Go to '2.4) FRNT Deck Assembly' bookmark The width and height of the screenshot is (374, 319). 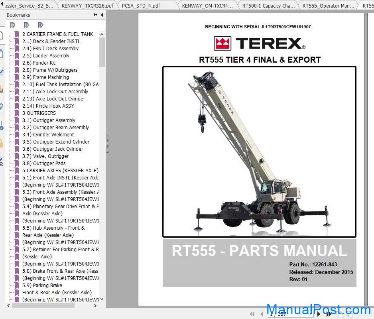point(50,48)
